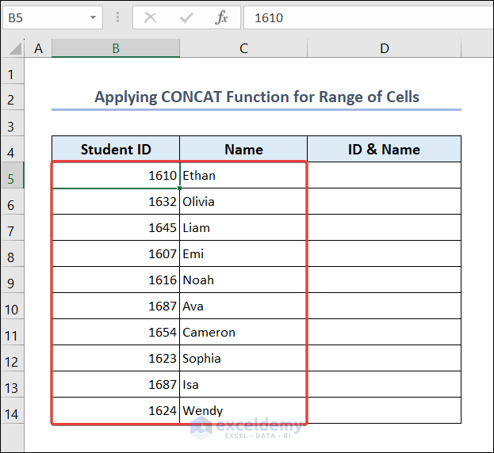Select column A header

coord(38,48)
